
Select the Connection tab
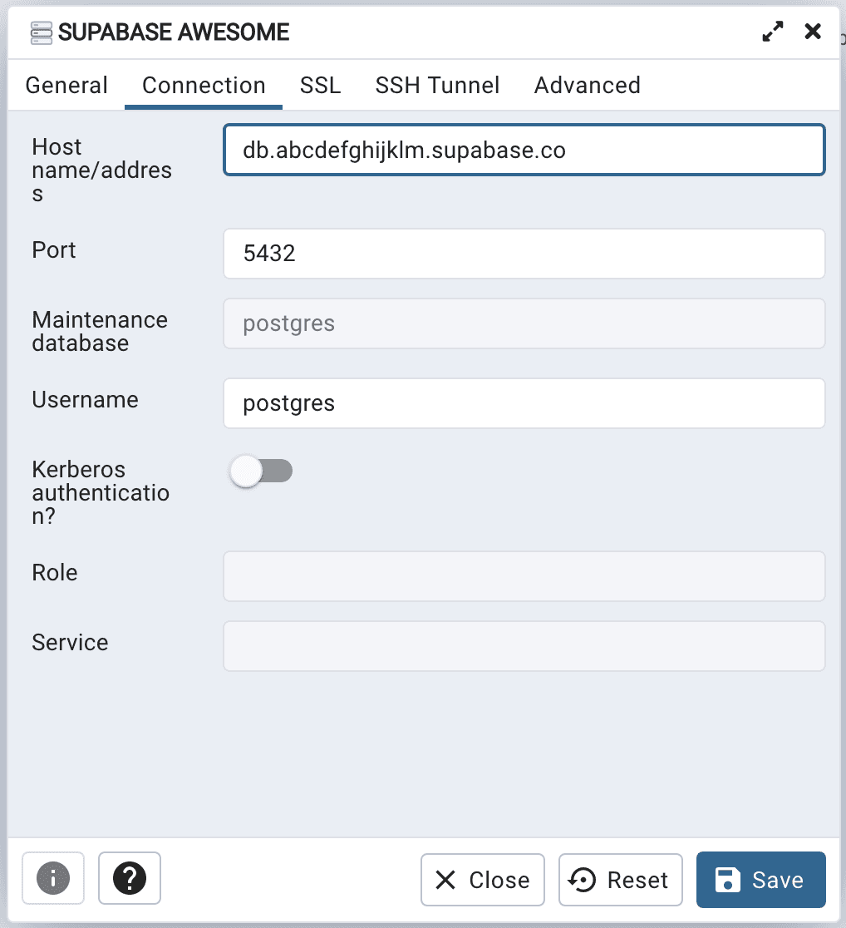click(x=204, y=85)
